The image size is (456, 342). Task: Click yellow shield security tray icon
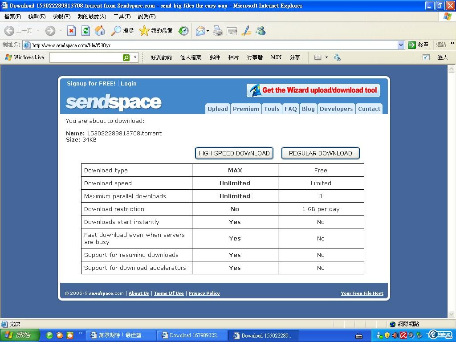(x=387, y=335)
